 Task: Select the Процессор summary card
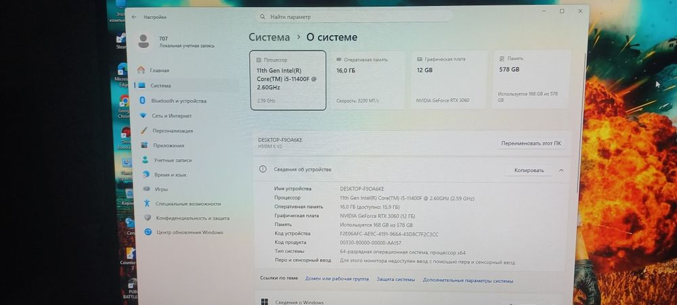288,80
